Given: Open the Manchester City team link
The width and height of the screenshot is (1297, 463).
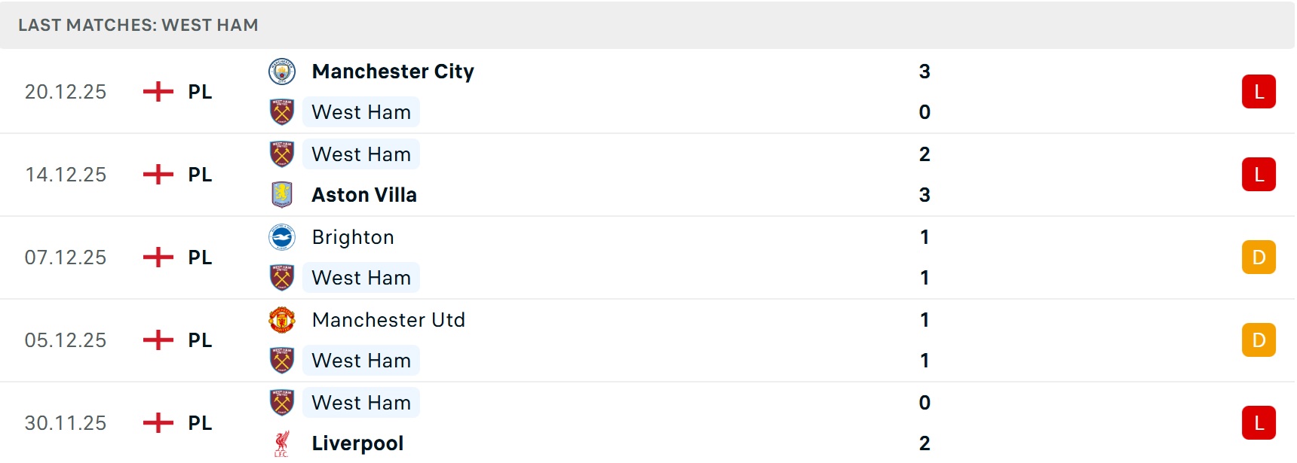Looking at the screenshot, I should pyautogui.click(x=393, y=72).
